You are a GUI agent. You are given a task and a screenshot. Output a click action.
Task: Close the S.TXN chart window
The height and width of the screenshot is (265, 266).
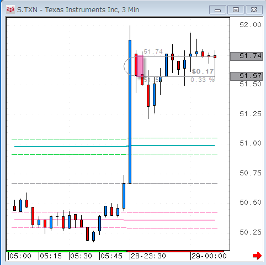(254, 10)
